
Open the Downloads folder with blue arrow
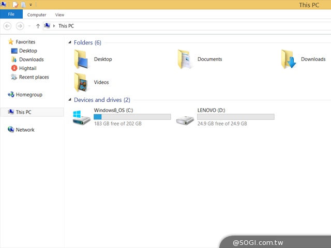(x=289, y=59)
